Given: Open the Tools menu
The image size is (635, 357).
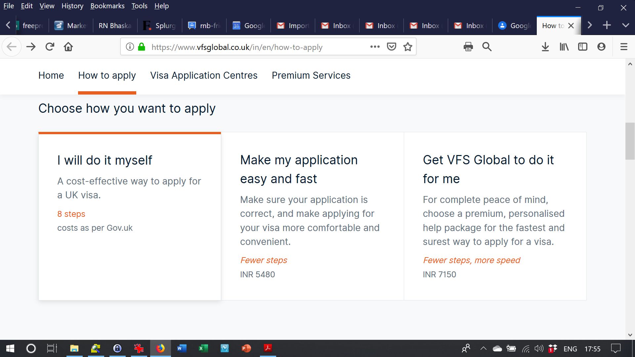Looking at the screenshot, I should click(x=139, y=6).
